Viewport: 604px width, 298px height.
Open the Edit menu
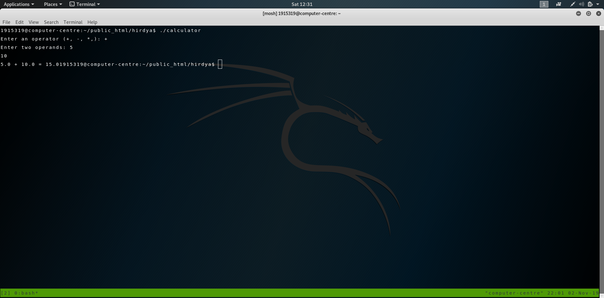(x=20, y=22)
